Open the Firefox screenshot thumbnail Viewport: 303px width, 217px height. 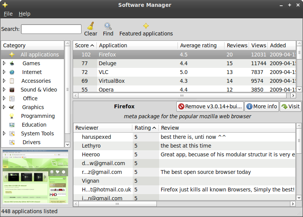coord(35,177)
